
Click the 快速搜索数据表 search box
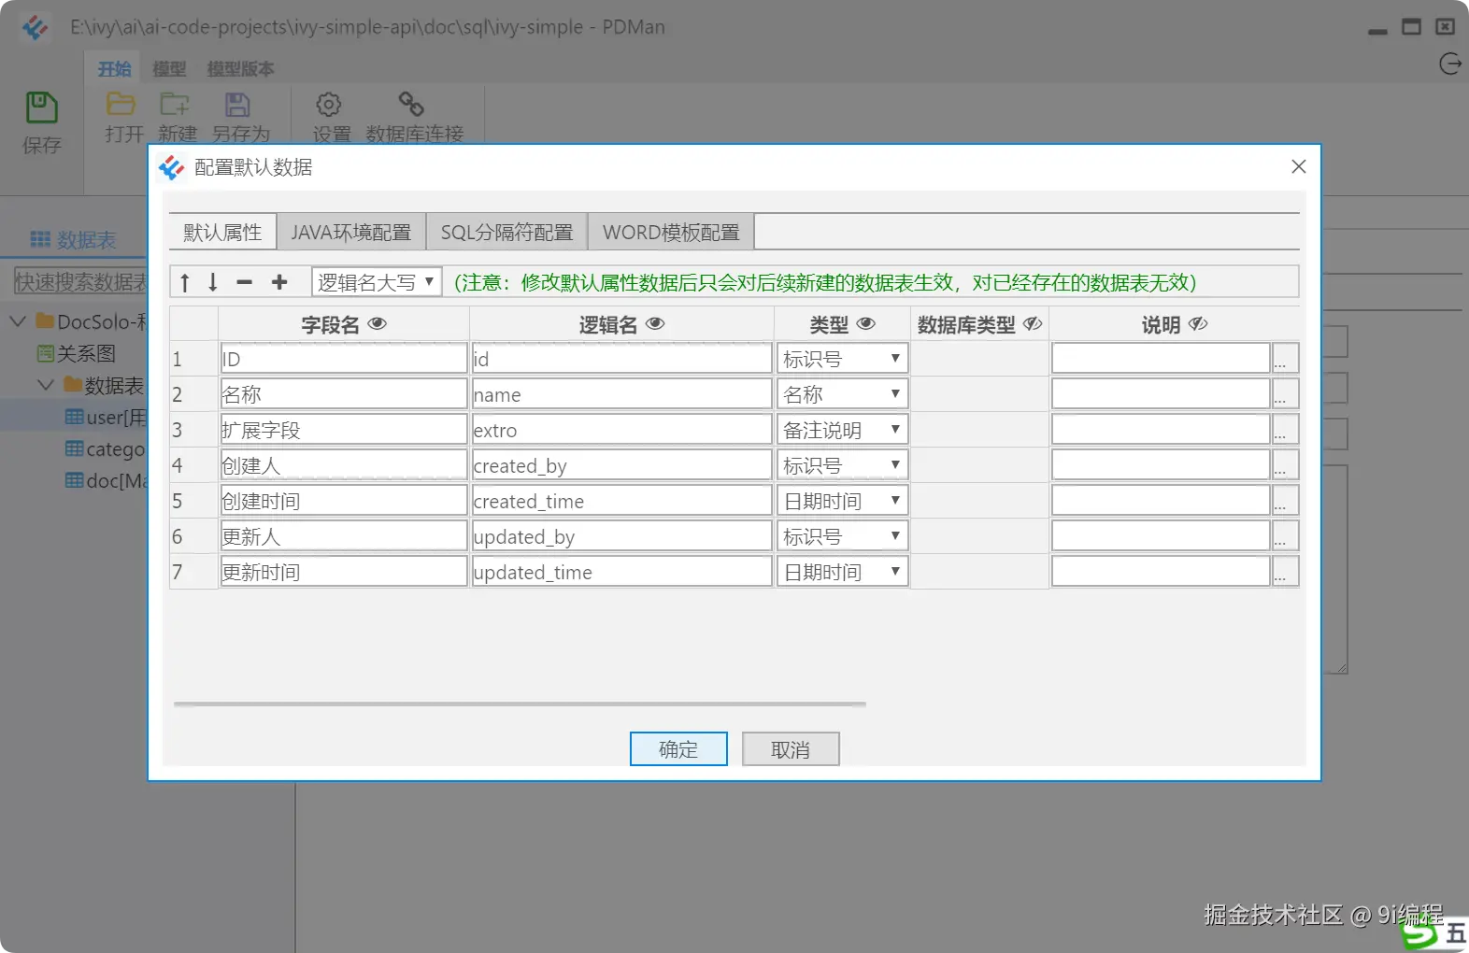pyautogui.click(x=80, y=282)
